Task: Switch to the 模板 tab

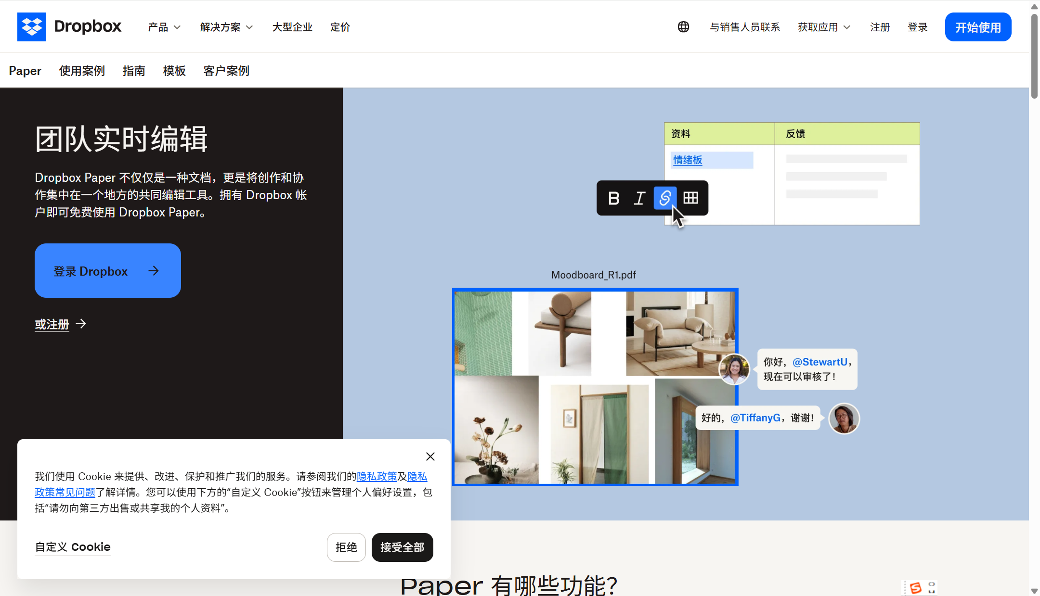Action: click(x=174, y=71)
